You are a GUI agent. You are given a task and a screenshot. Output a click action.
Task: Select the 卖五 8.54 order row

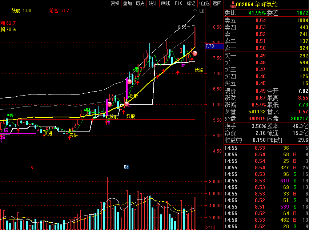[266, 20]
